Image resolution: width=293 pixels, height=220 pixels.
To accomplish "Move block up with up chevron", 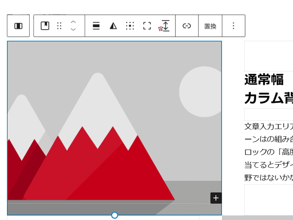I will pos(73,22).
